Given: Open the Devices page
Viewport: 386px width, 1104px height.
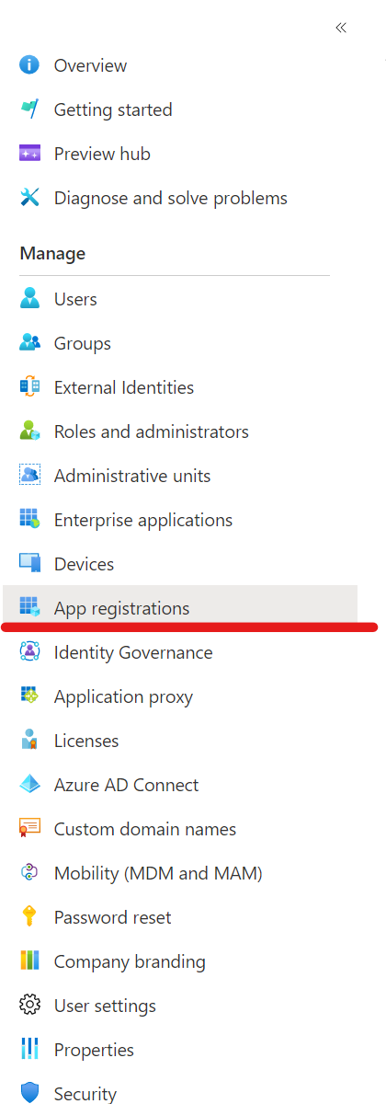Looking at the screenshot, I should (x=180, y=564).
